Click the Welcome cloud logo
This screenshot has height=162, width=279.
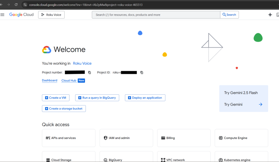[47, 49]
